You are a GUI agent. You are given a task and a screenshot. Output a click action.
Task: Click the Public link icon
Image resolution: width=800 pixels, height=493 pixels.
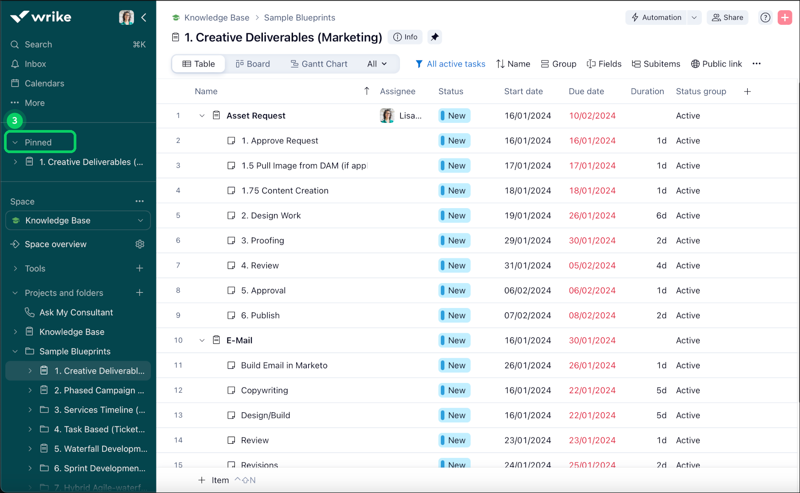pyautogui.click(x=694, y=63)
